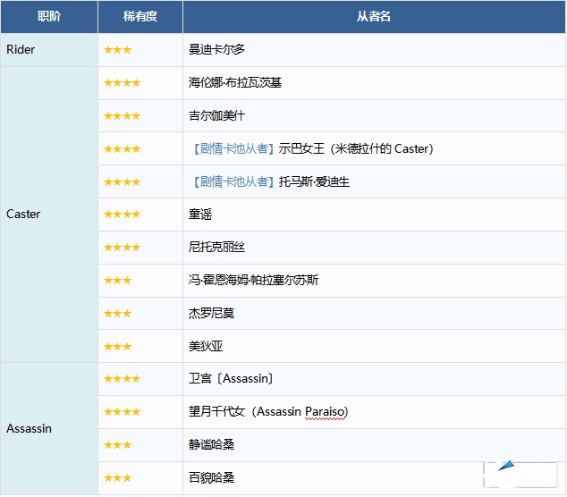The width and height of the screenshot is (567, 497).
Task: Click the four-star rating for 童谣
Action: 122,215
